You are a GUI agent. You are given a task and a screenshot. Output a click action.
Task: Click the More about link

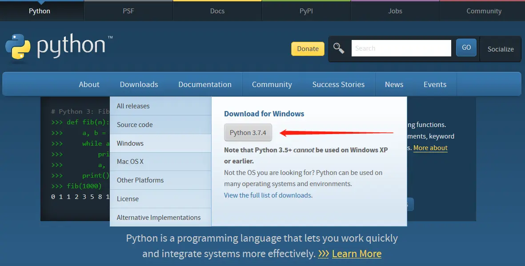point(430,148)
